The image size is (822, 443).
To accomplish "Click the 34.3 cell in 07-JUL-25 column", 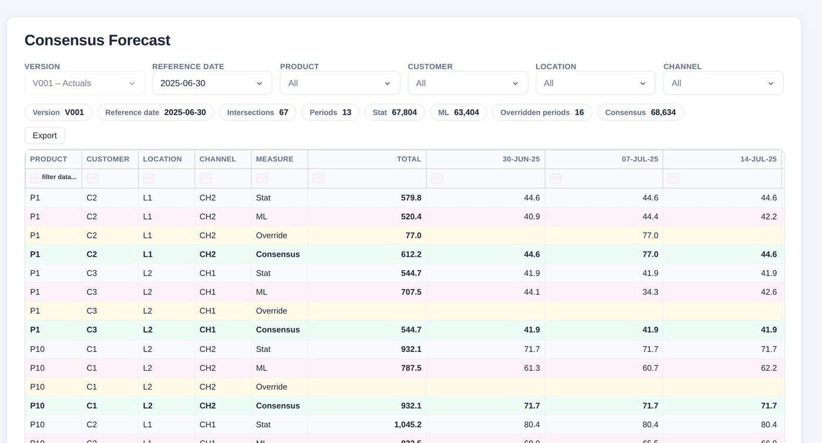I will (604, 292).
